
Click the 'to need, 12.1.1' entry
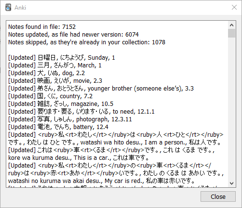pos(81,111)
